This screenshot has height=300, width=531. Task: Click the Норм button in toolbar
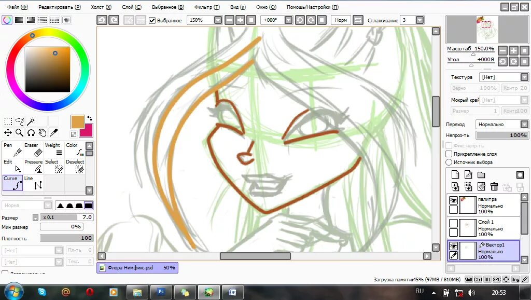pyautogui.click(x=341, y=20)
